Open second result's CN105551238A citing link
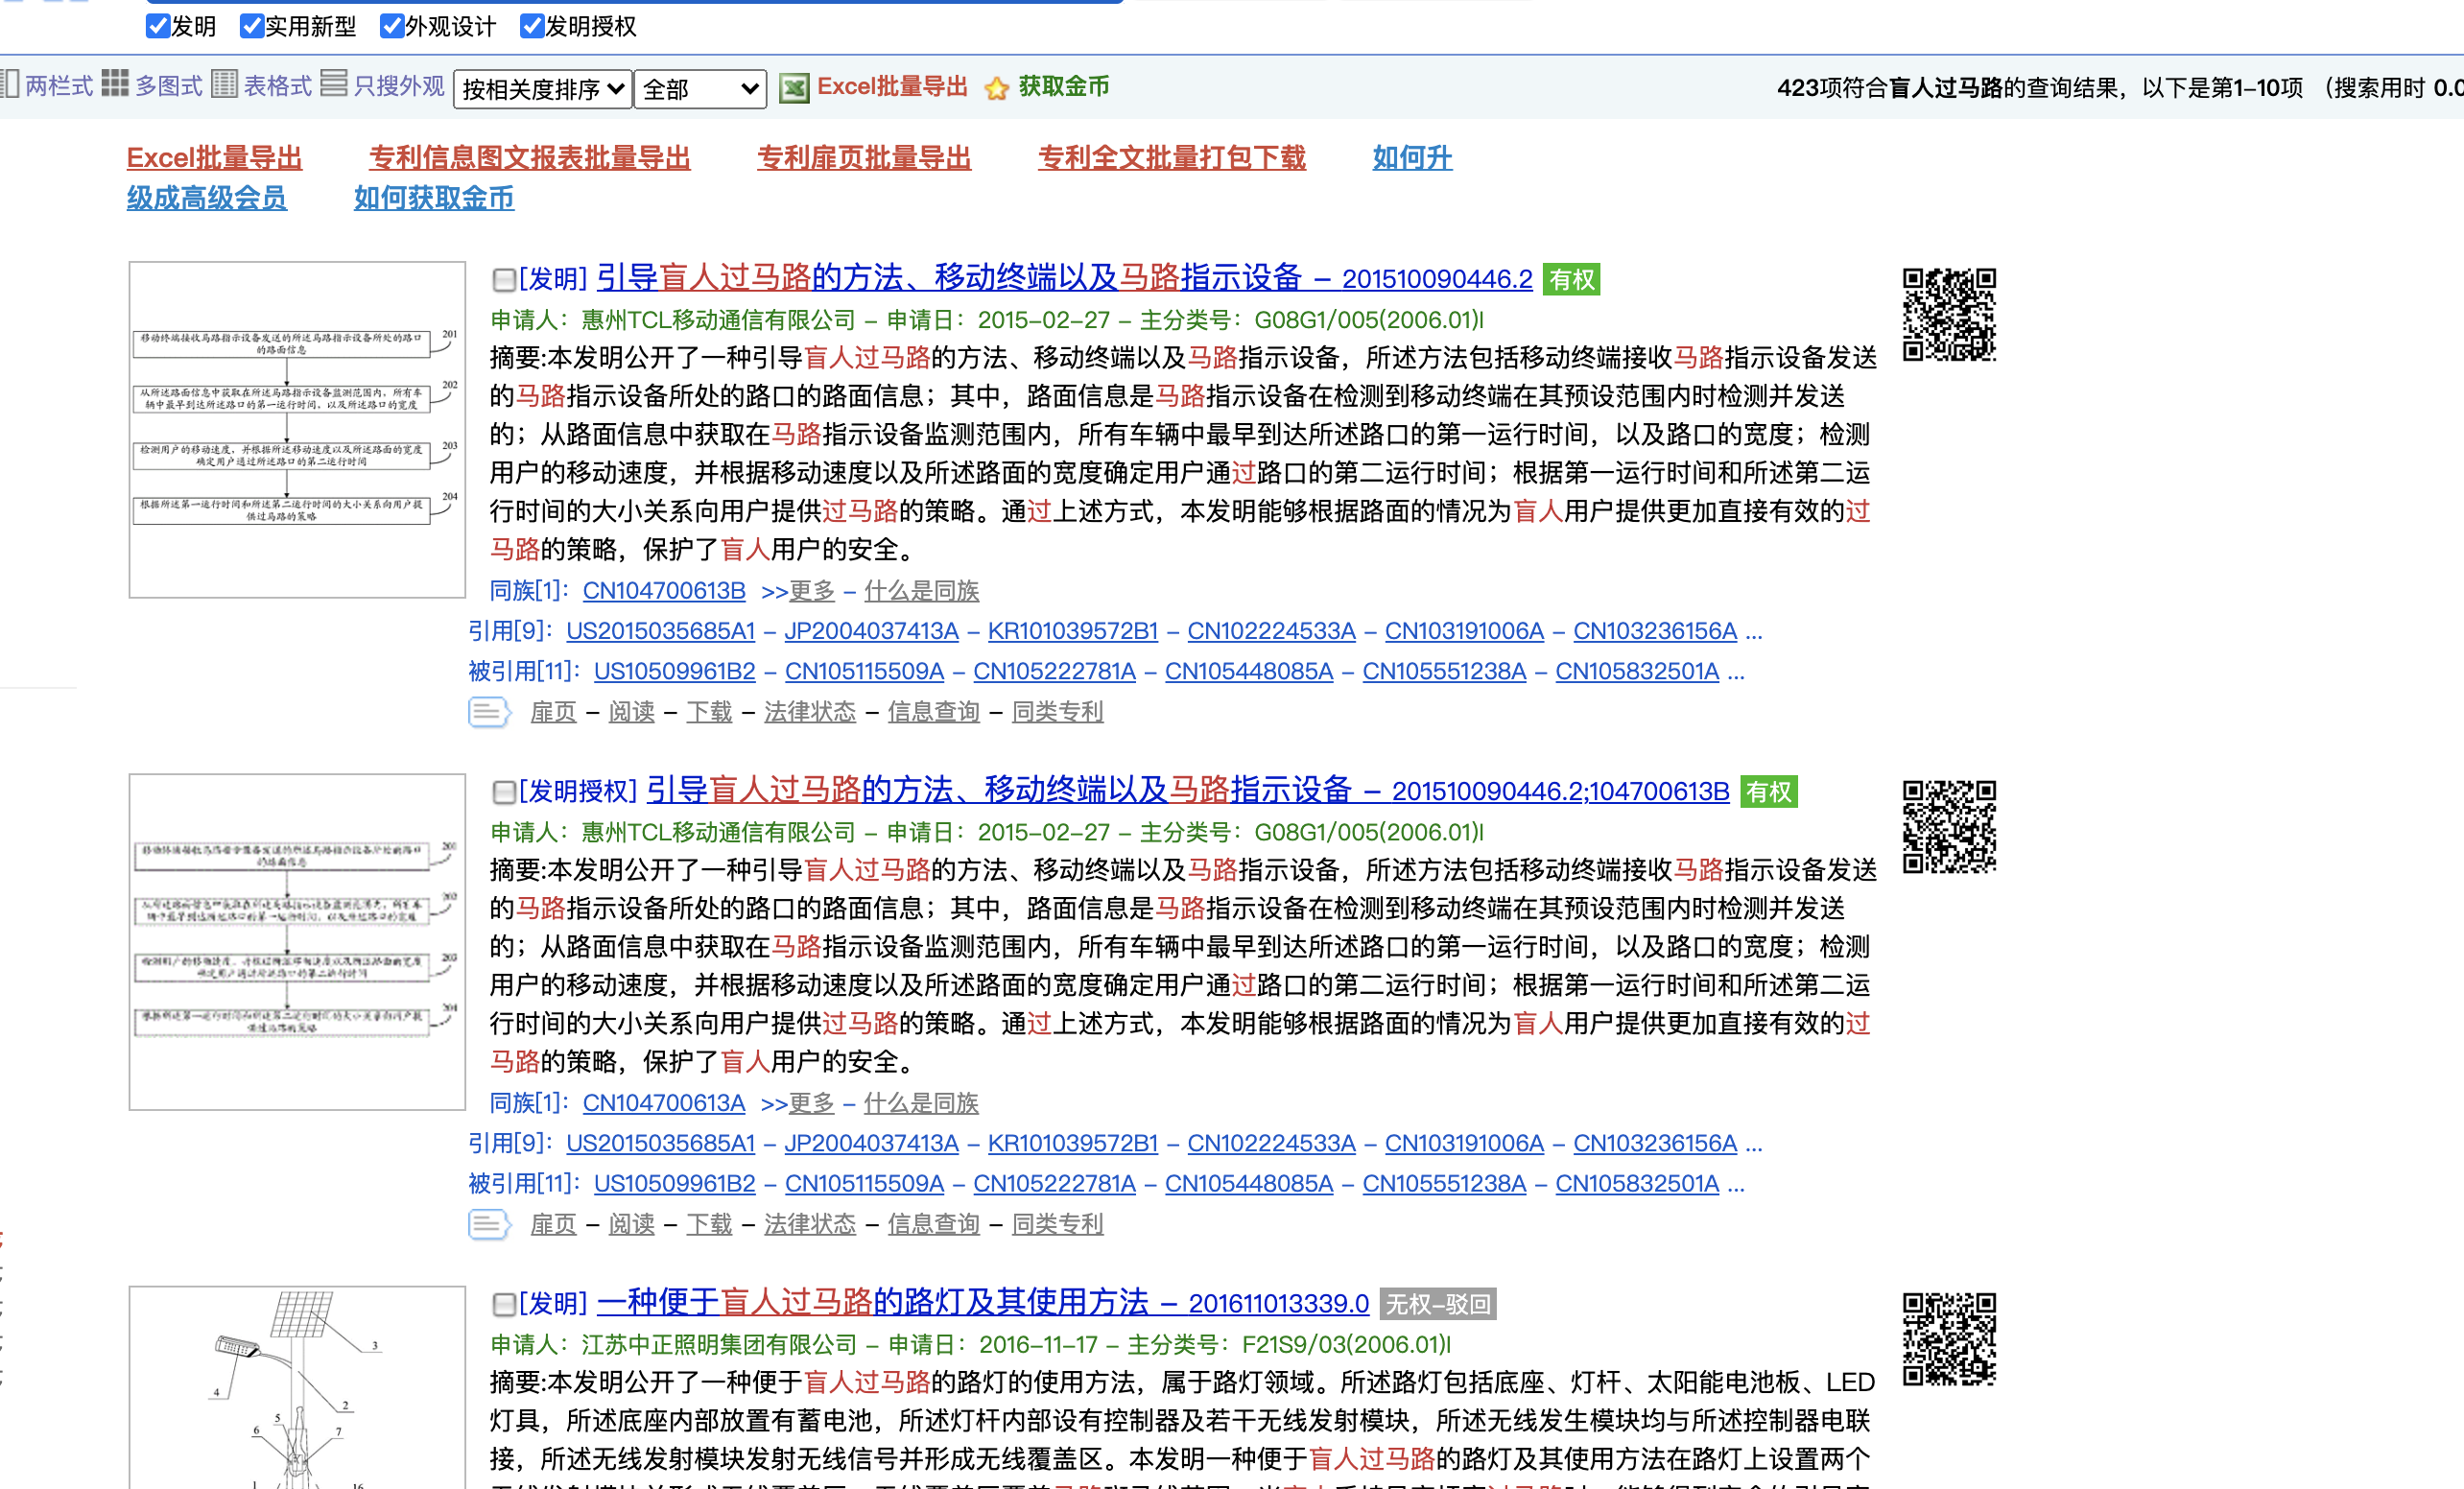The image size is (2464, 1489). 1444,1183
